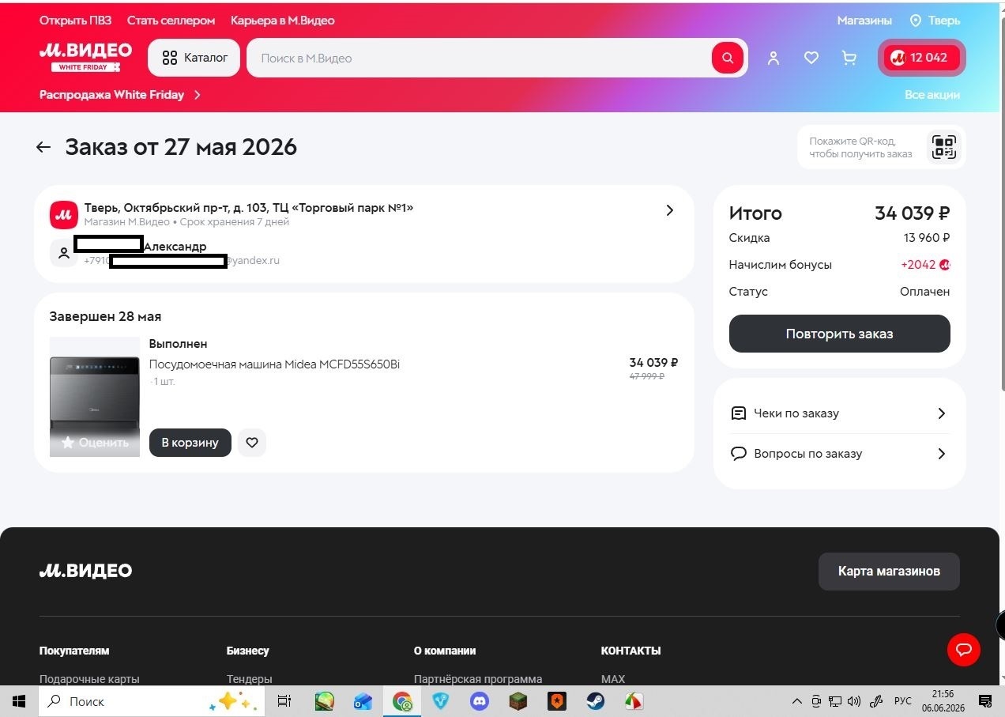Click Завершен 28 мая heading

105,316
